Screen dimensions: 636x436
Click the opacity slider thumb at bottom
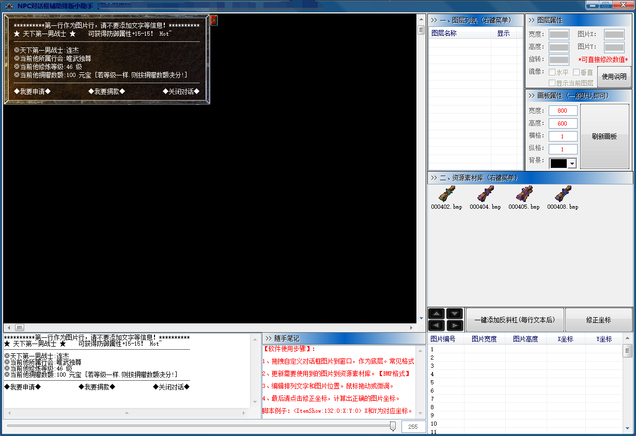[x=393, y=426]
